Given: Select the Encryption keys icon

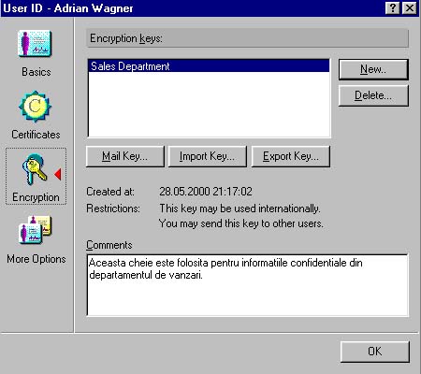Looking at the screenshot, I should tap(35, 169).
